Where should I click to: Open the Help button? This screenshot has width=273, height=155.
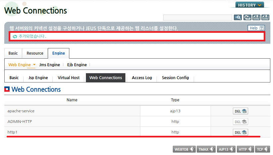(x=256, y=28)
